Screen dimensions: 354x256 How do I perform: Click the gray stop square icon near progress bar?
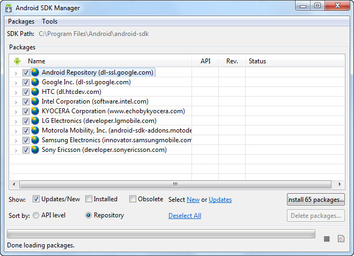(x=327, y=239)
